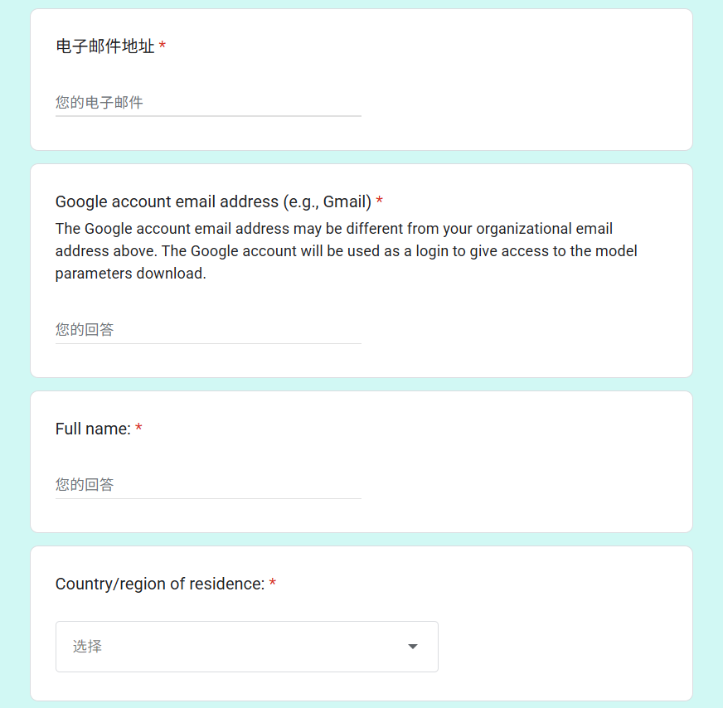
Task: Click the 您的电子邮件 email input field
Action: 208,102
